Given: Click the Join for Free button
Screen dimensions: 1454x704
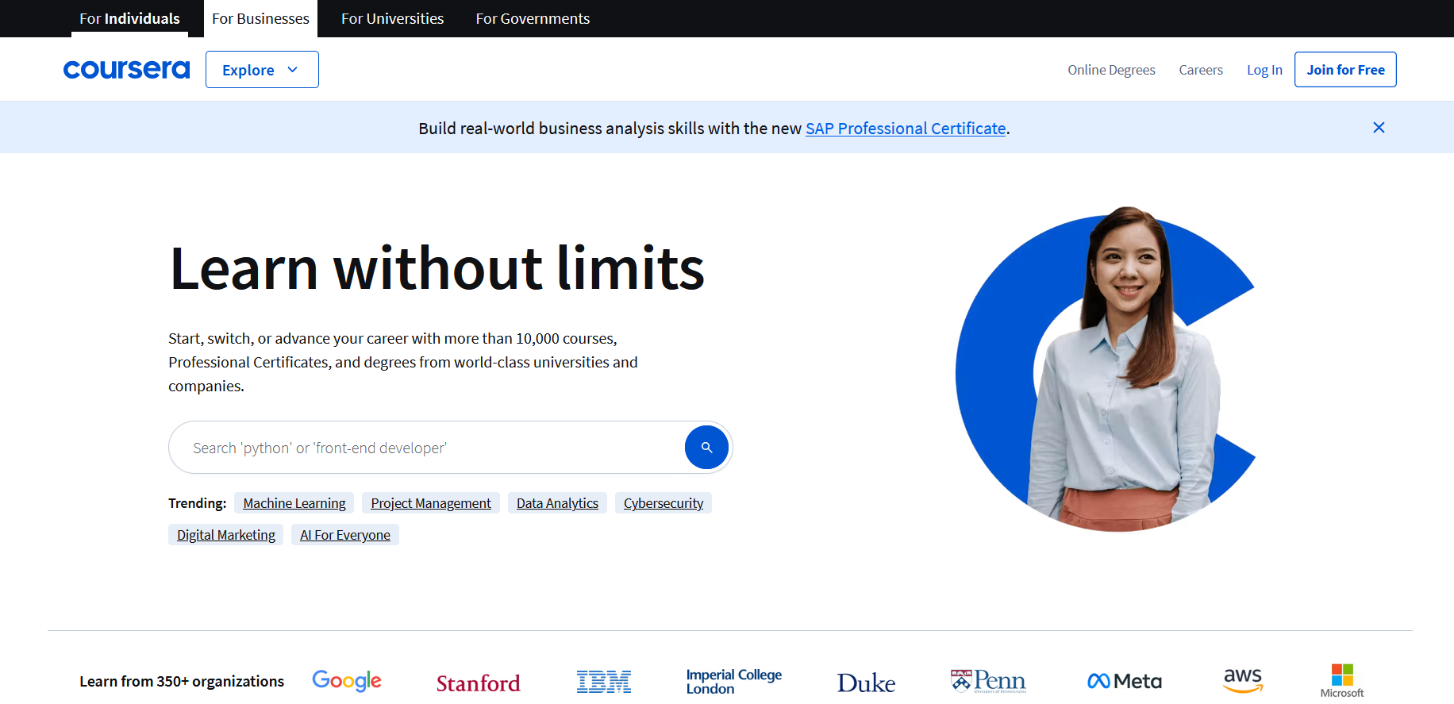Looking at the screenshot, I should click(1345, 70).
